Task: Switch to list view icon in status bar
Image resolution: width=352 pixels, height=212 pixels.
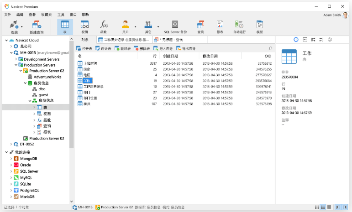Action: (x=317, y=207)
